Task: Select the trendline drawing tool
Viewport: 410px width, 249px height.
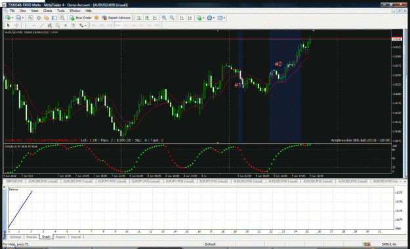Action: click(42, 26)
